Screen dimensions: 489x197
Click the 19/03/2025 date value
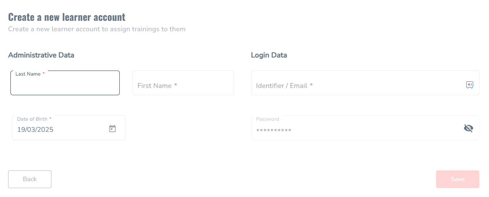point(35,130)
